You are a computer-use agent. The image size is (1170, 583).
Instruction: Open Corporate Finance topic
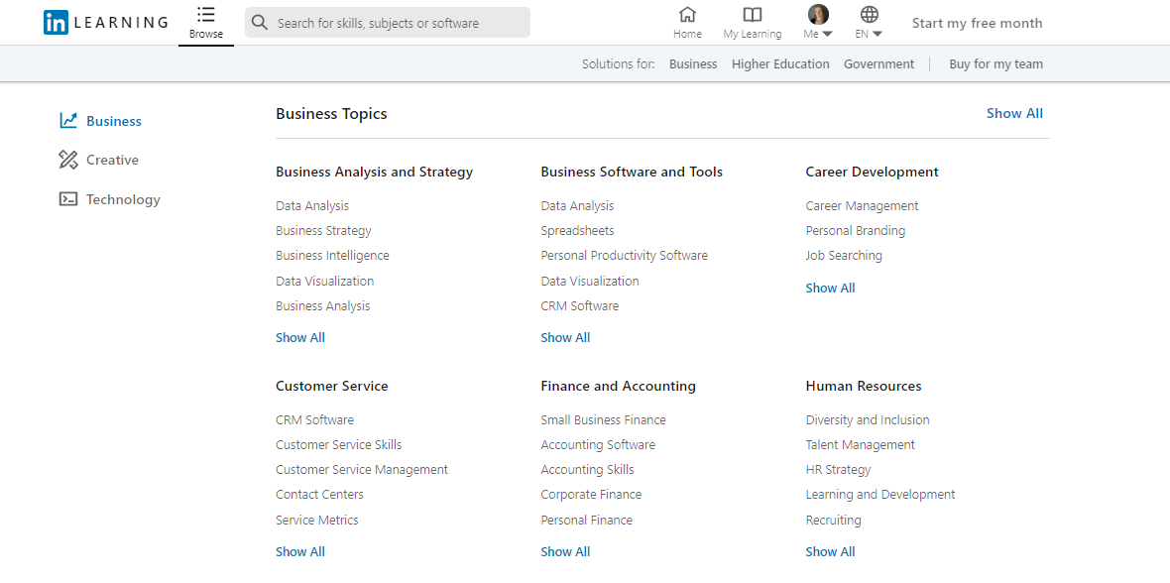(x=592, y=494)
